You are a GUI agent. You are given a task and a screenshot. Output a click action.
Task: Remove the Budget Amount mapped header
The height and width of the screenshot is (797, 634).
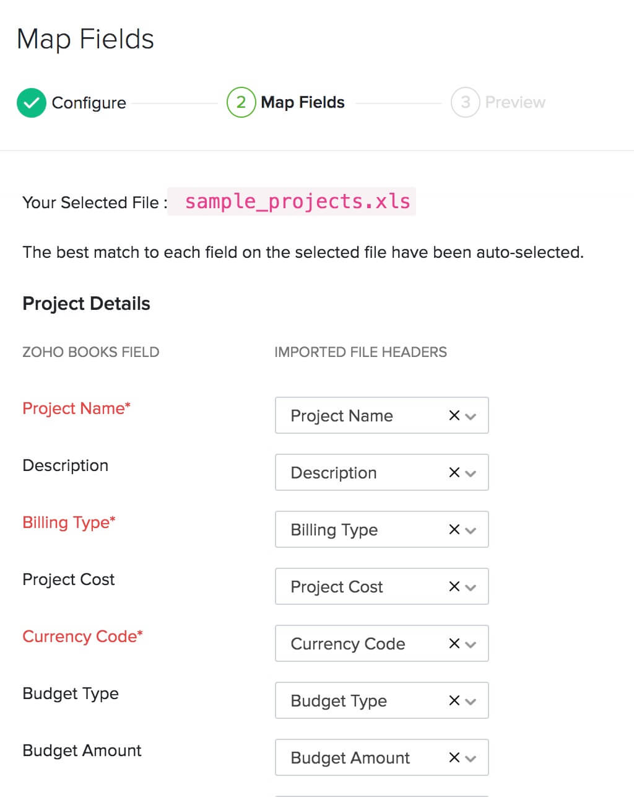(x=453, y=757)
